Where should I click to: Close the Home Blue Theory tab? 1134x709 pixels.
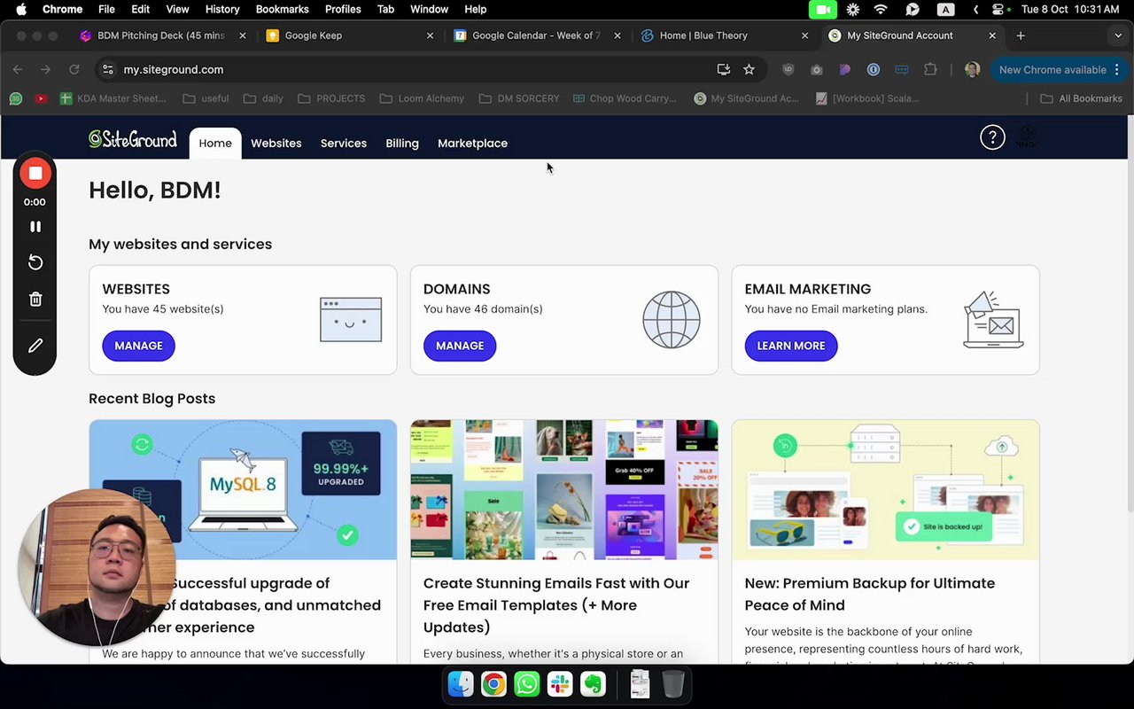(804, 35)
